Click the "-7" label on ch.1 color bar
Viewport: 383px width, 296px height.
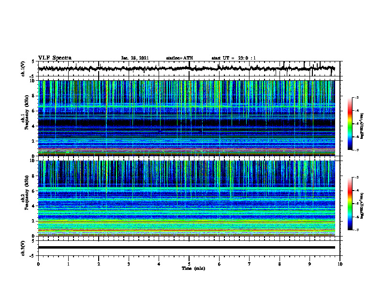click(x=356, y=150)
